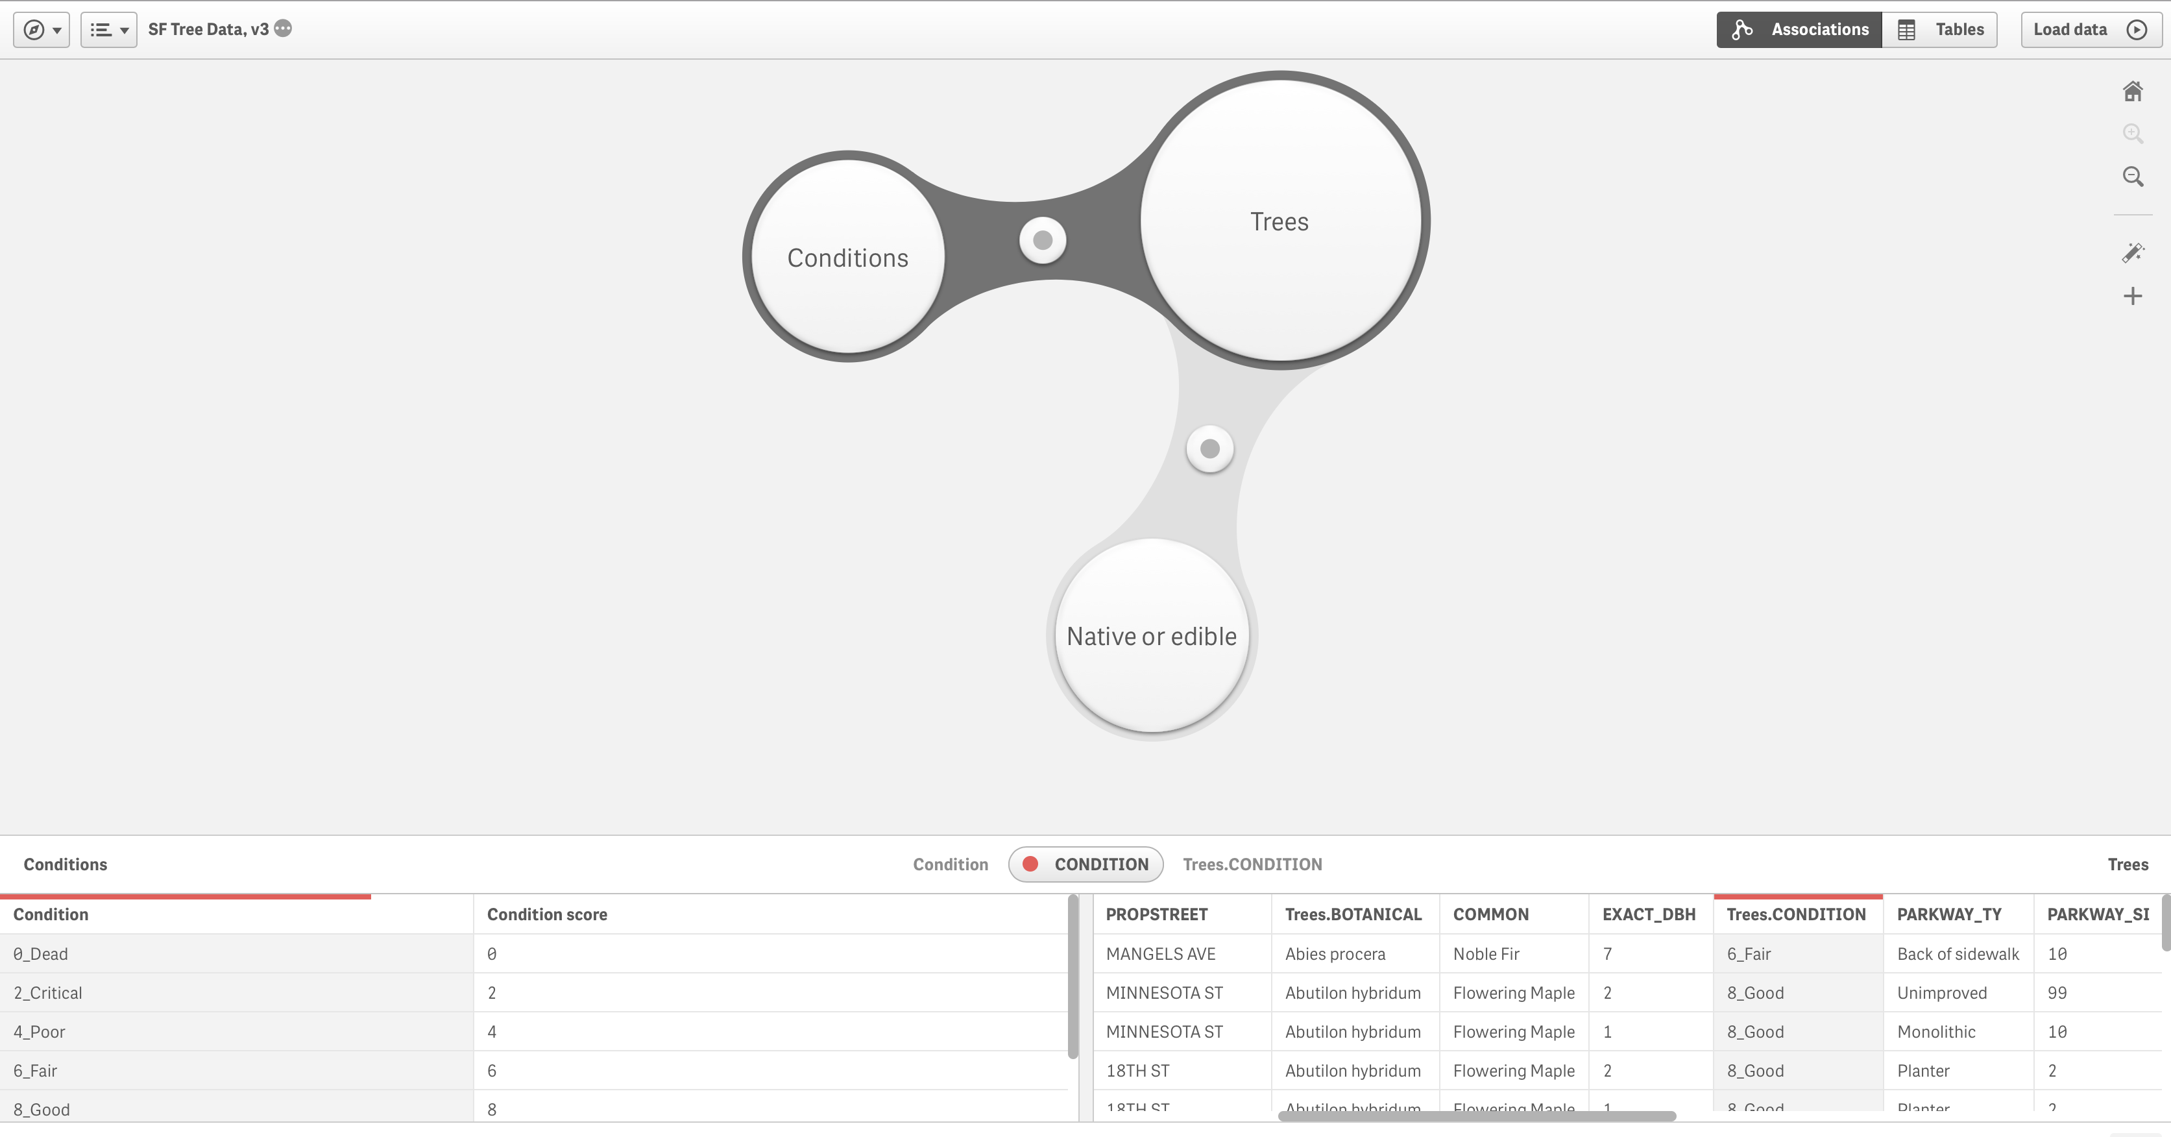Image resolution: width=2171 pixels, height=1137 pixels.
Task: Switch to the Tables view tab
Action: 1940,29
